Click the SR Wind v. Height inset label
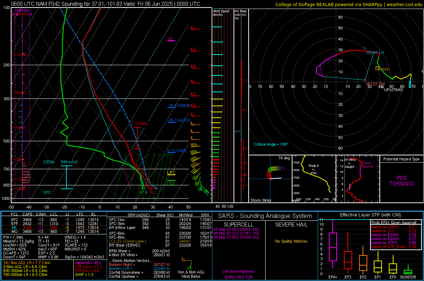This screenshot has height=281, width=424. [350, 163]
